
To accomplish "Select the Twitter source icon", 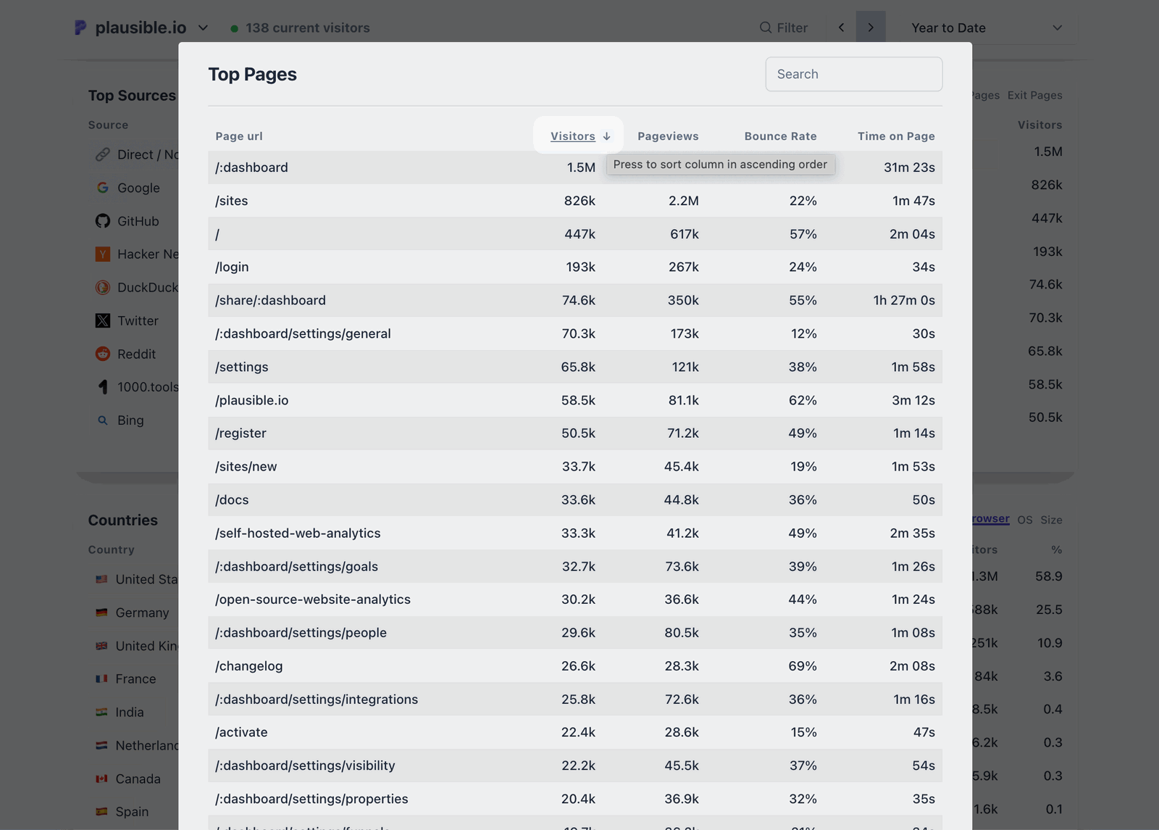I will coord(103,320).
